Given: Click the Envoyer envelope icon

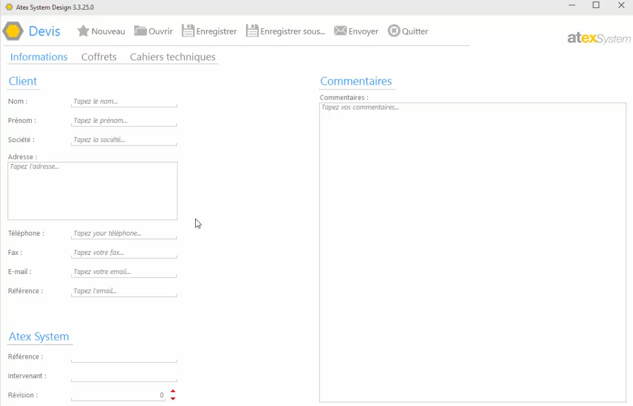Looking at the screenshot, I should pos(340,31).
